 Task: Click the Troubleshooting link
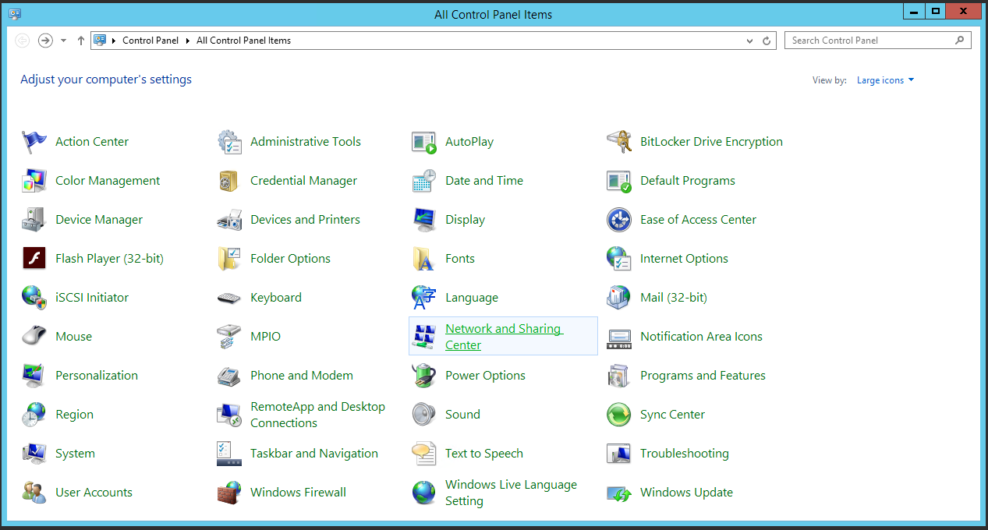[x=685, y=454]
